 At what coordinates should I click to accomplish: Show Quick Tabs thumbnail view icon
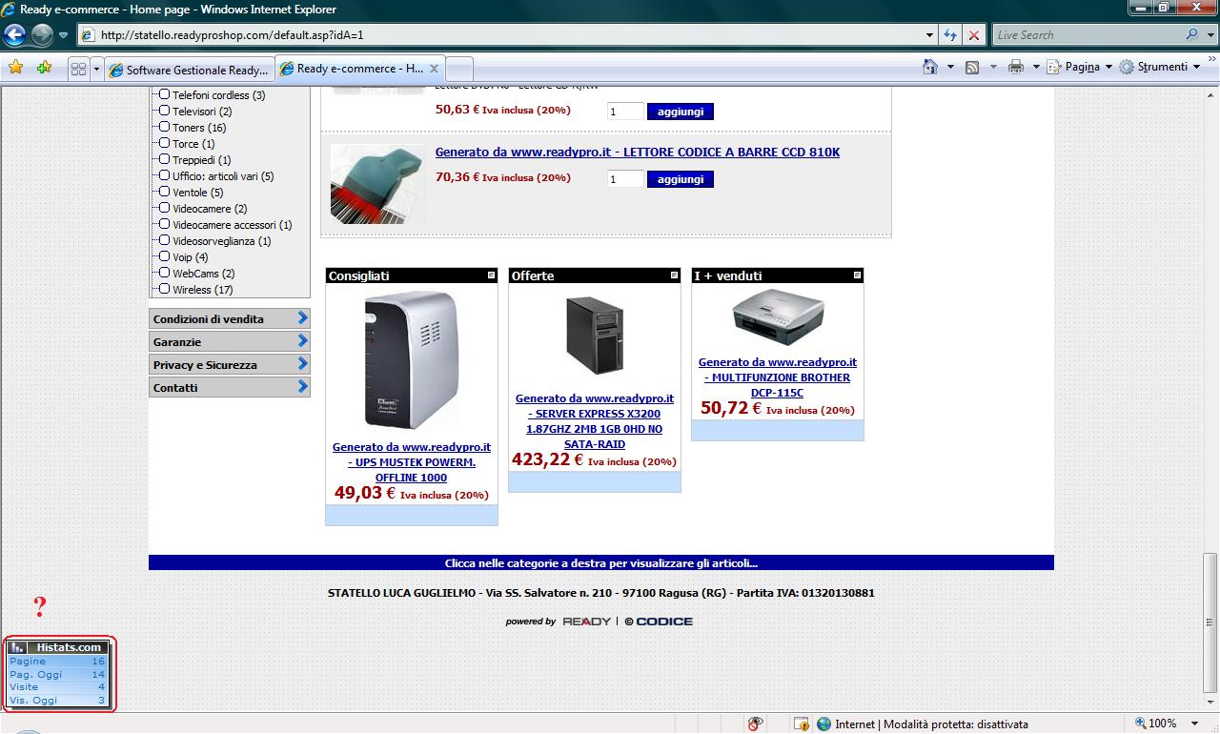[x=79, y=69]
